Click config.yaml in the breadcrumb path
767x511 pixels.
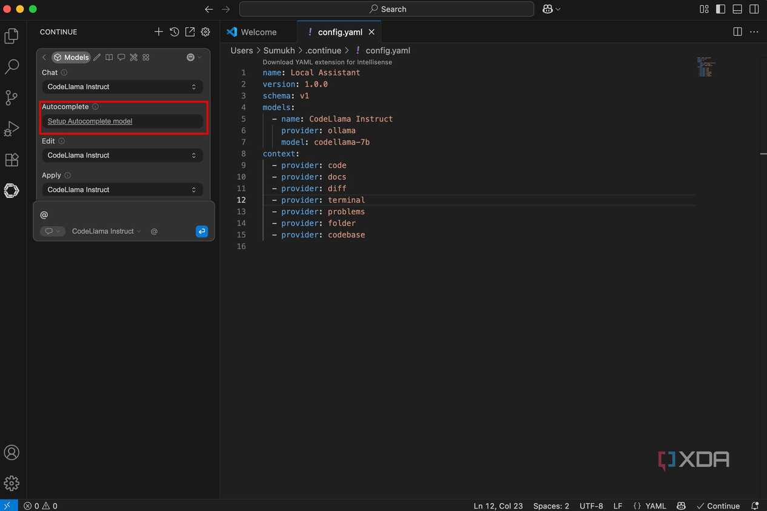388,51
